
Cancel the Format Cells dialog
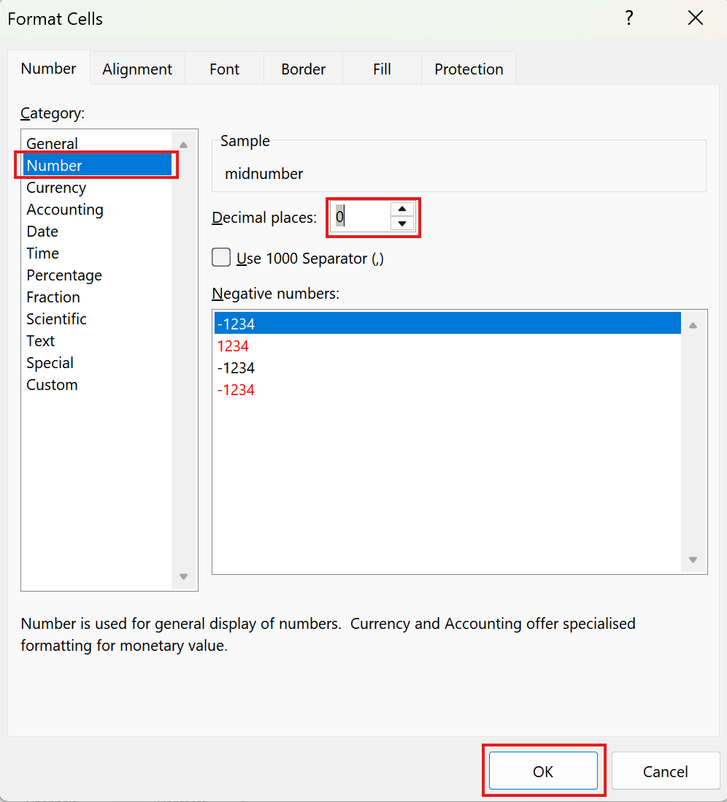click(x=665, y=771)
